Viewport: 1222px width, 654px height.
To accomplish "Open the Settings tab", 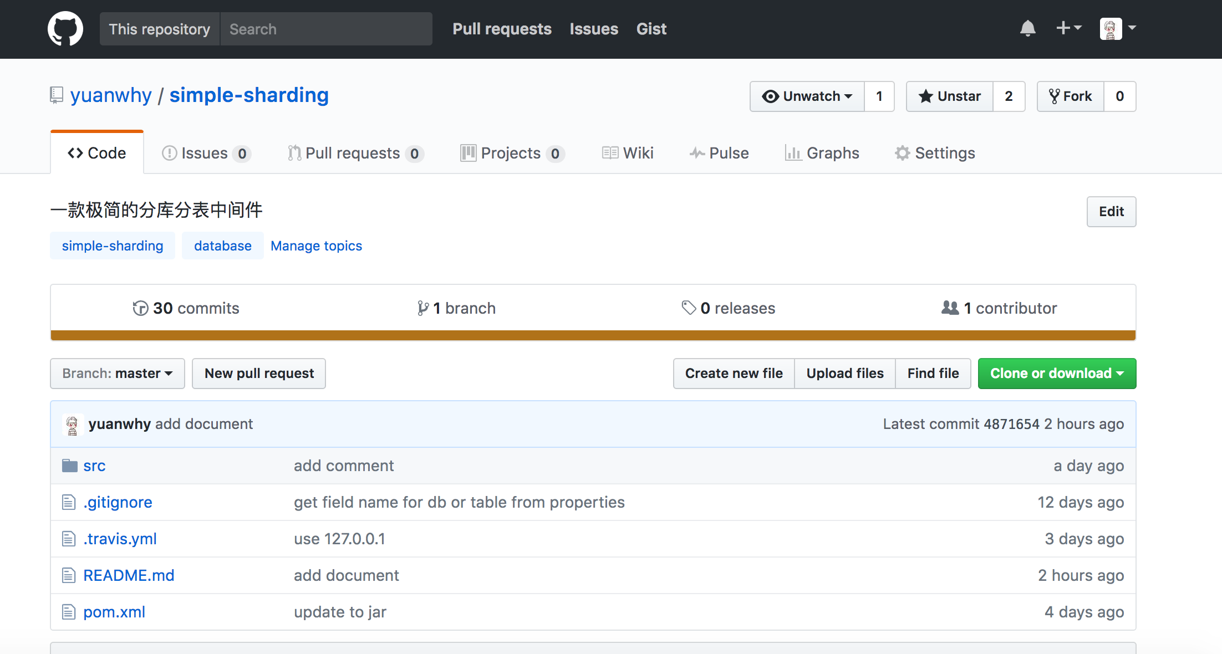I will pos(935,154).
